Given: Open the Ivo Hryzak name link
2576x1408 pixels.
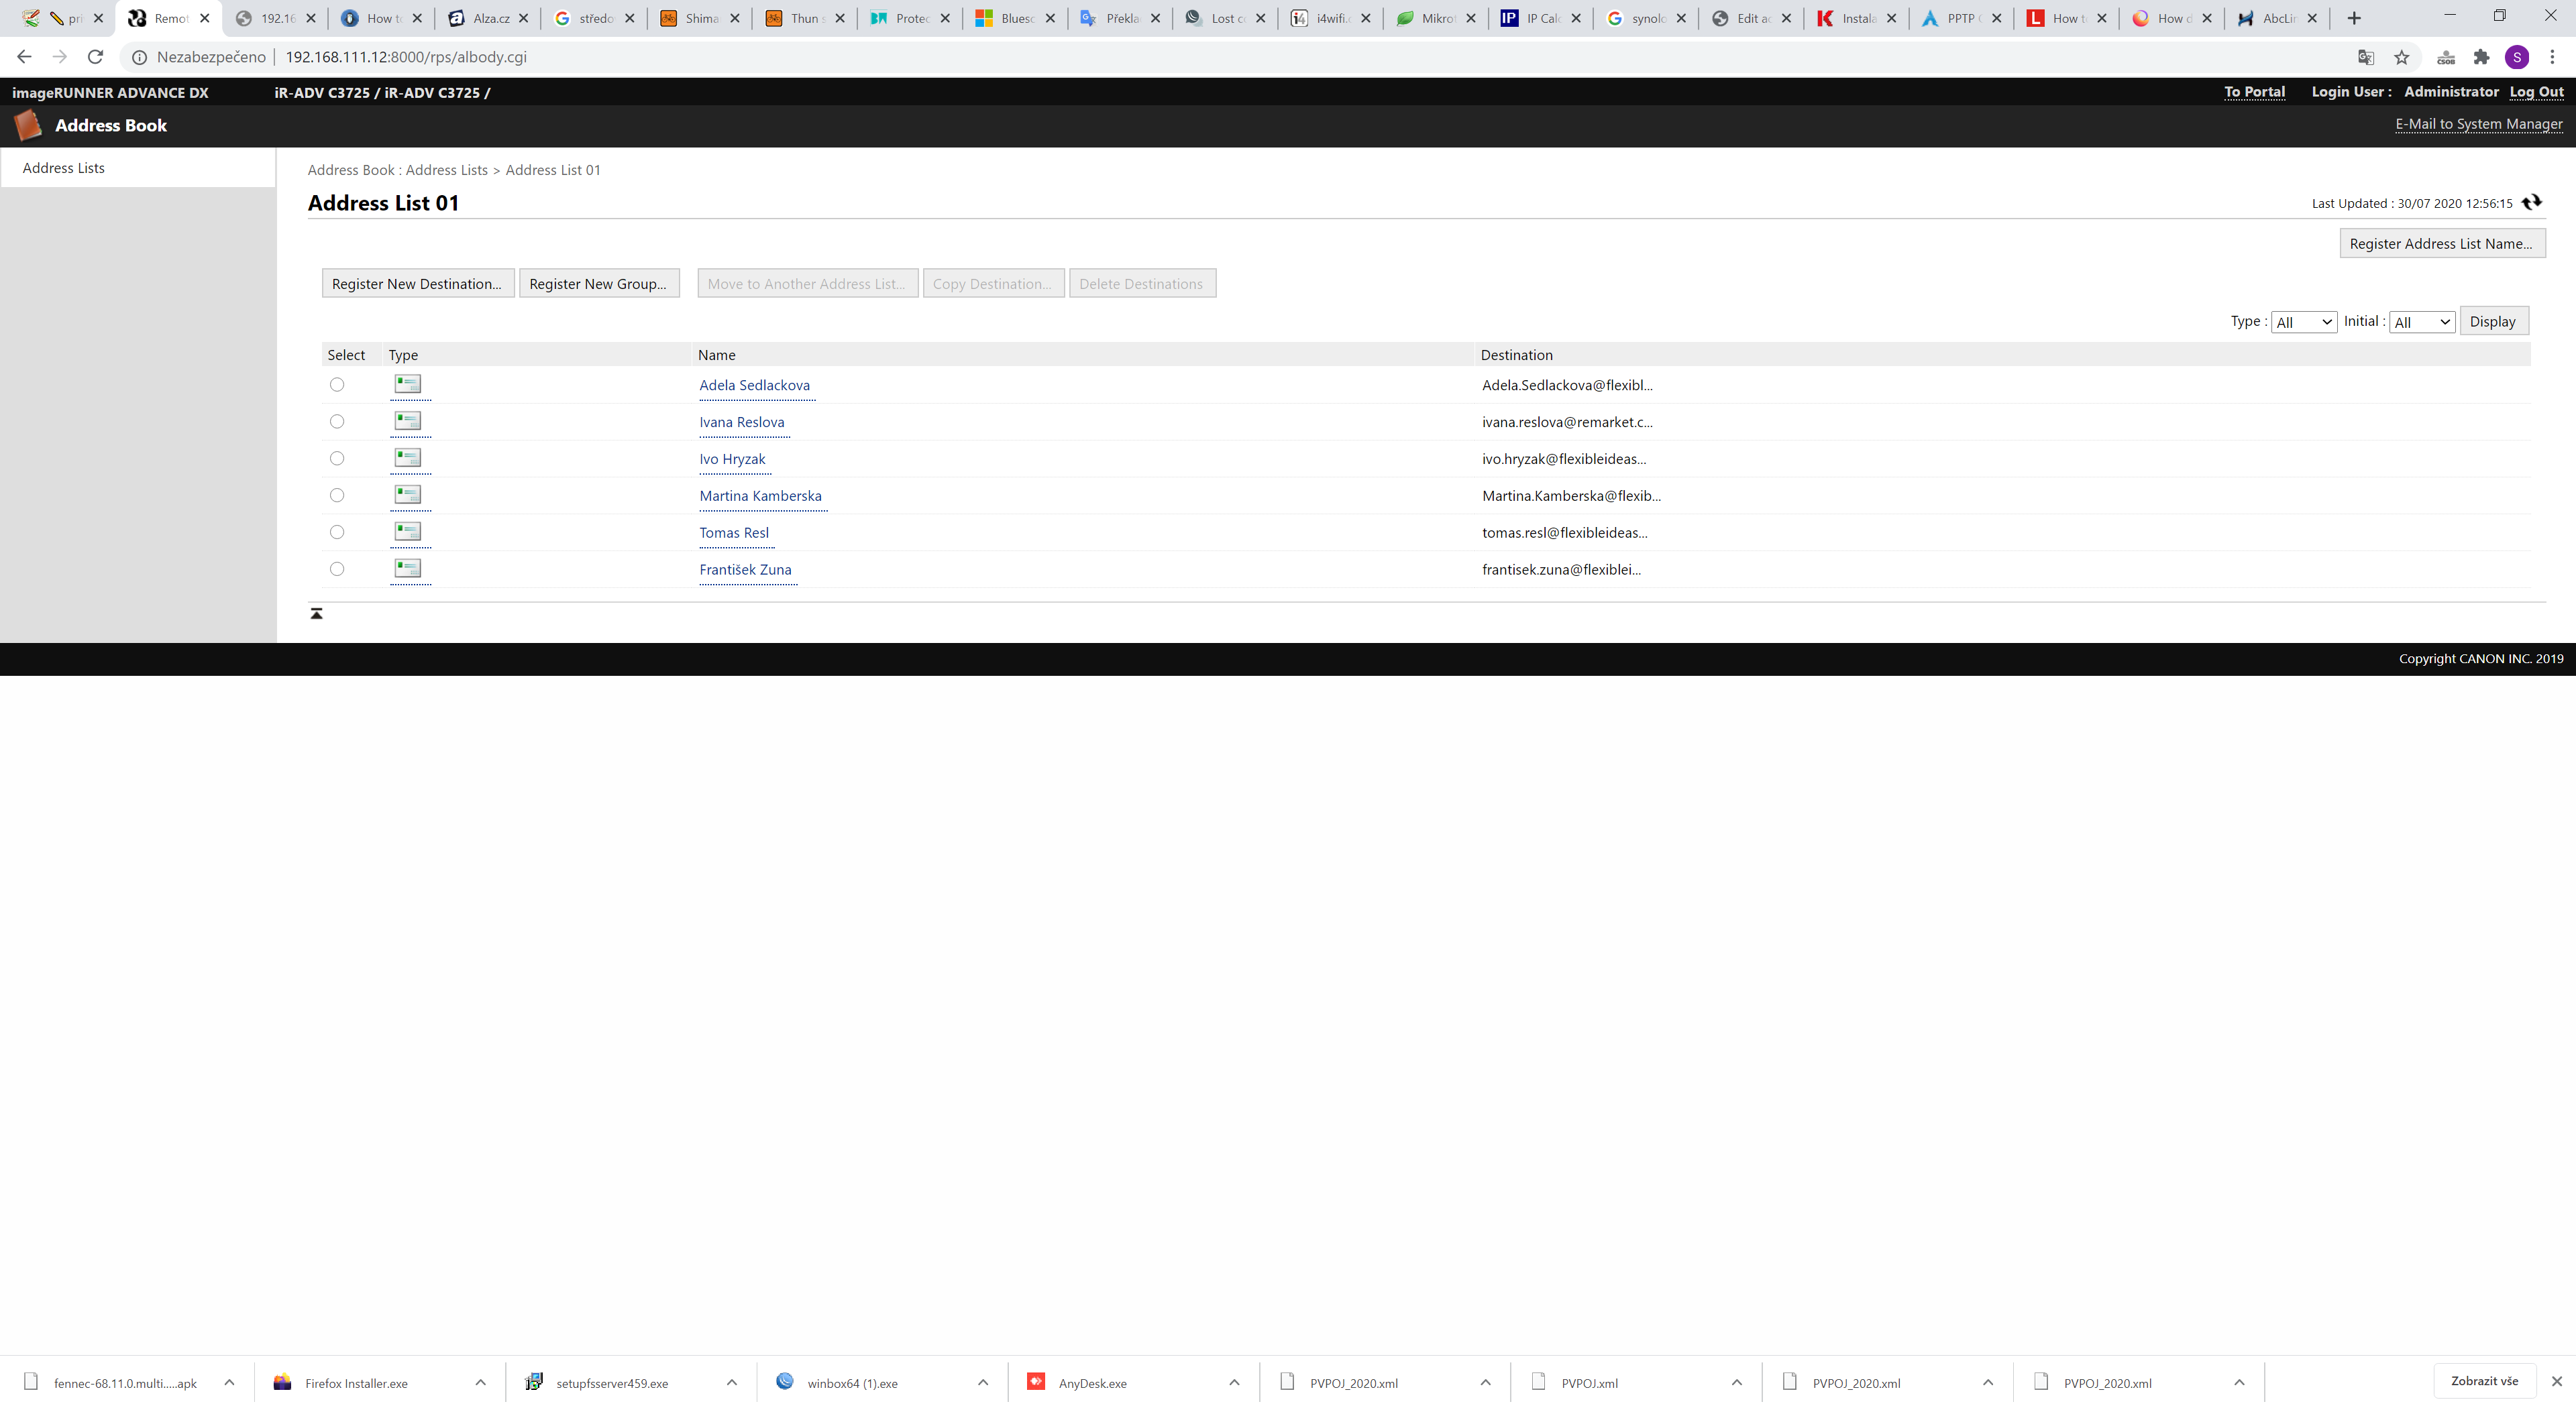Looking at the screenshot, I should click(x=732, y=459).
